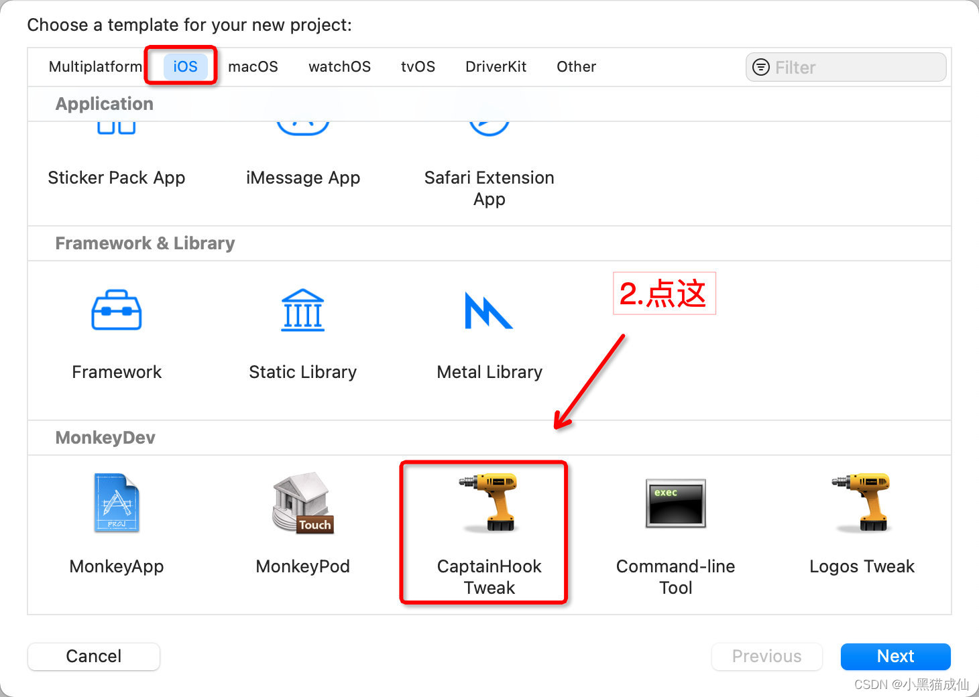
Task: Click the MonkeyApp label
Action: click(117, 566)
